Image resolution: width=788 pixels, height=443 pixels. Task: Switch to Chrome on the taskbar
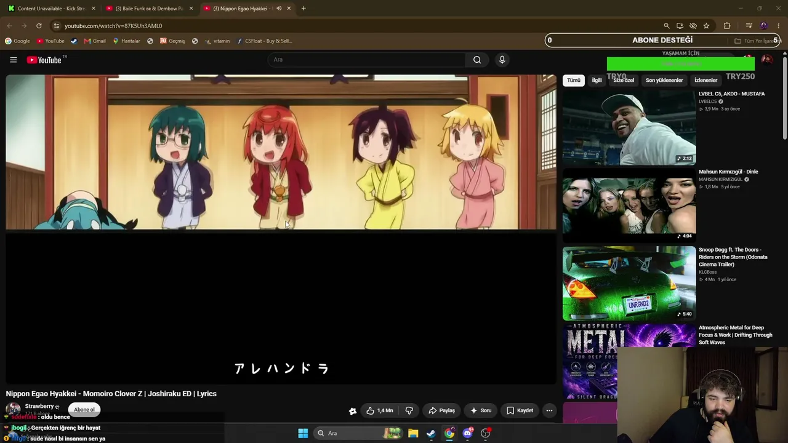(449, 433)
